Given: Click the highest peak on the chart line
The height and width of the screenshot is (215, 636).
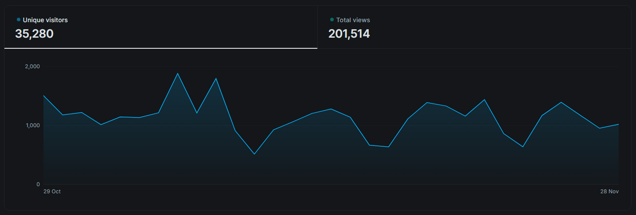Looking at the screenshot, I should click(178, 73).
